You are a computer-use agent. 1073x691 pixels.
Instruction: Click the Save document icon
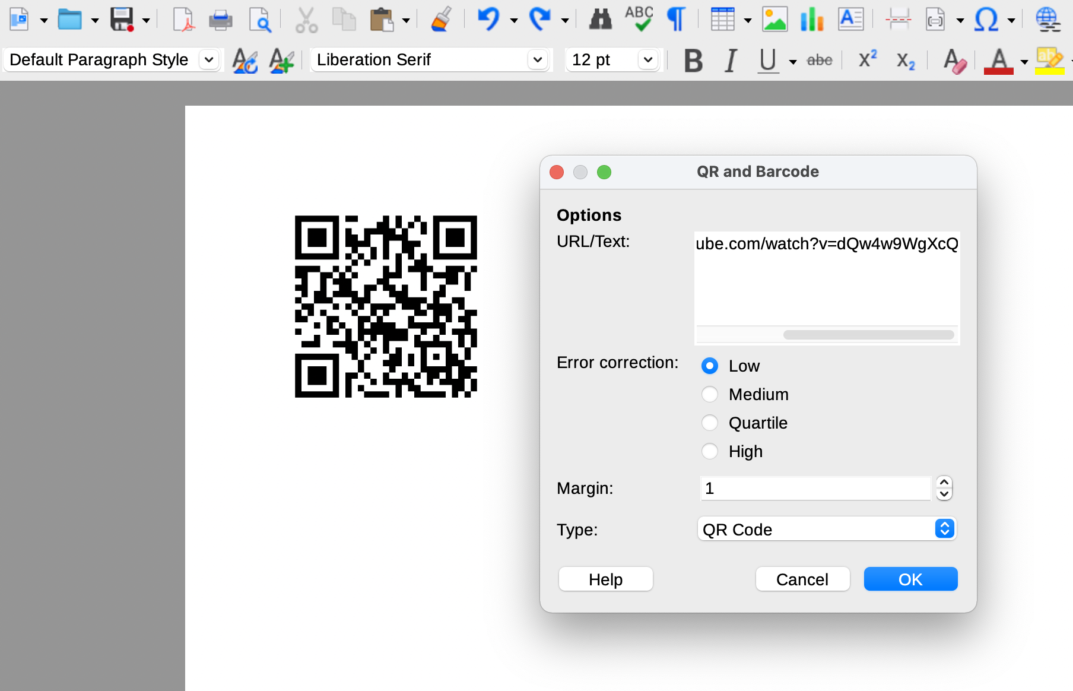point(122,20)
